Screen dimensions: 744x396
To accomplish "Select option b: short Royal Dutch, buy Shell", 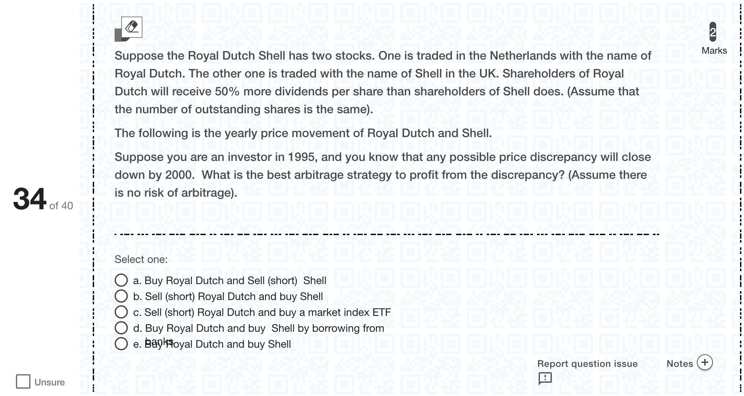I will [121, 296].
